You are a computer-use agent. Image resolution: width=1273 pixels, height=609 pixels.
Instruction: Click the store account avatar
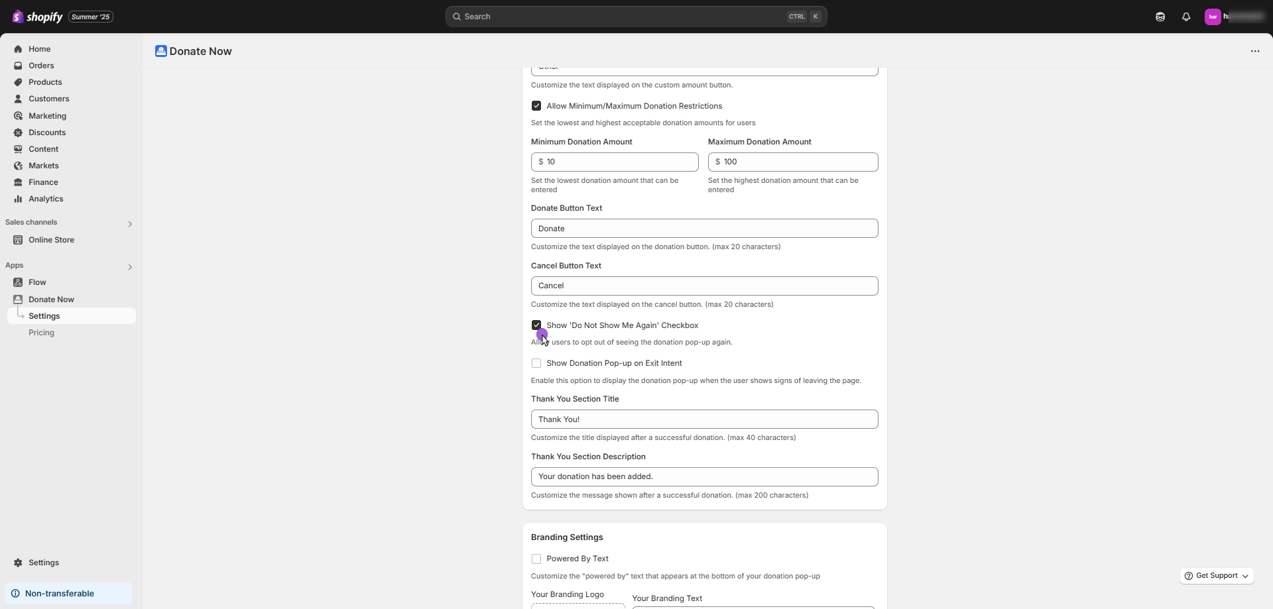pyautogui.click(x=1213, y=17)
